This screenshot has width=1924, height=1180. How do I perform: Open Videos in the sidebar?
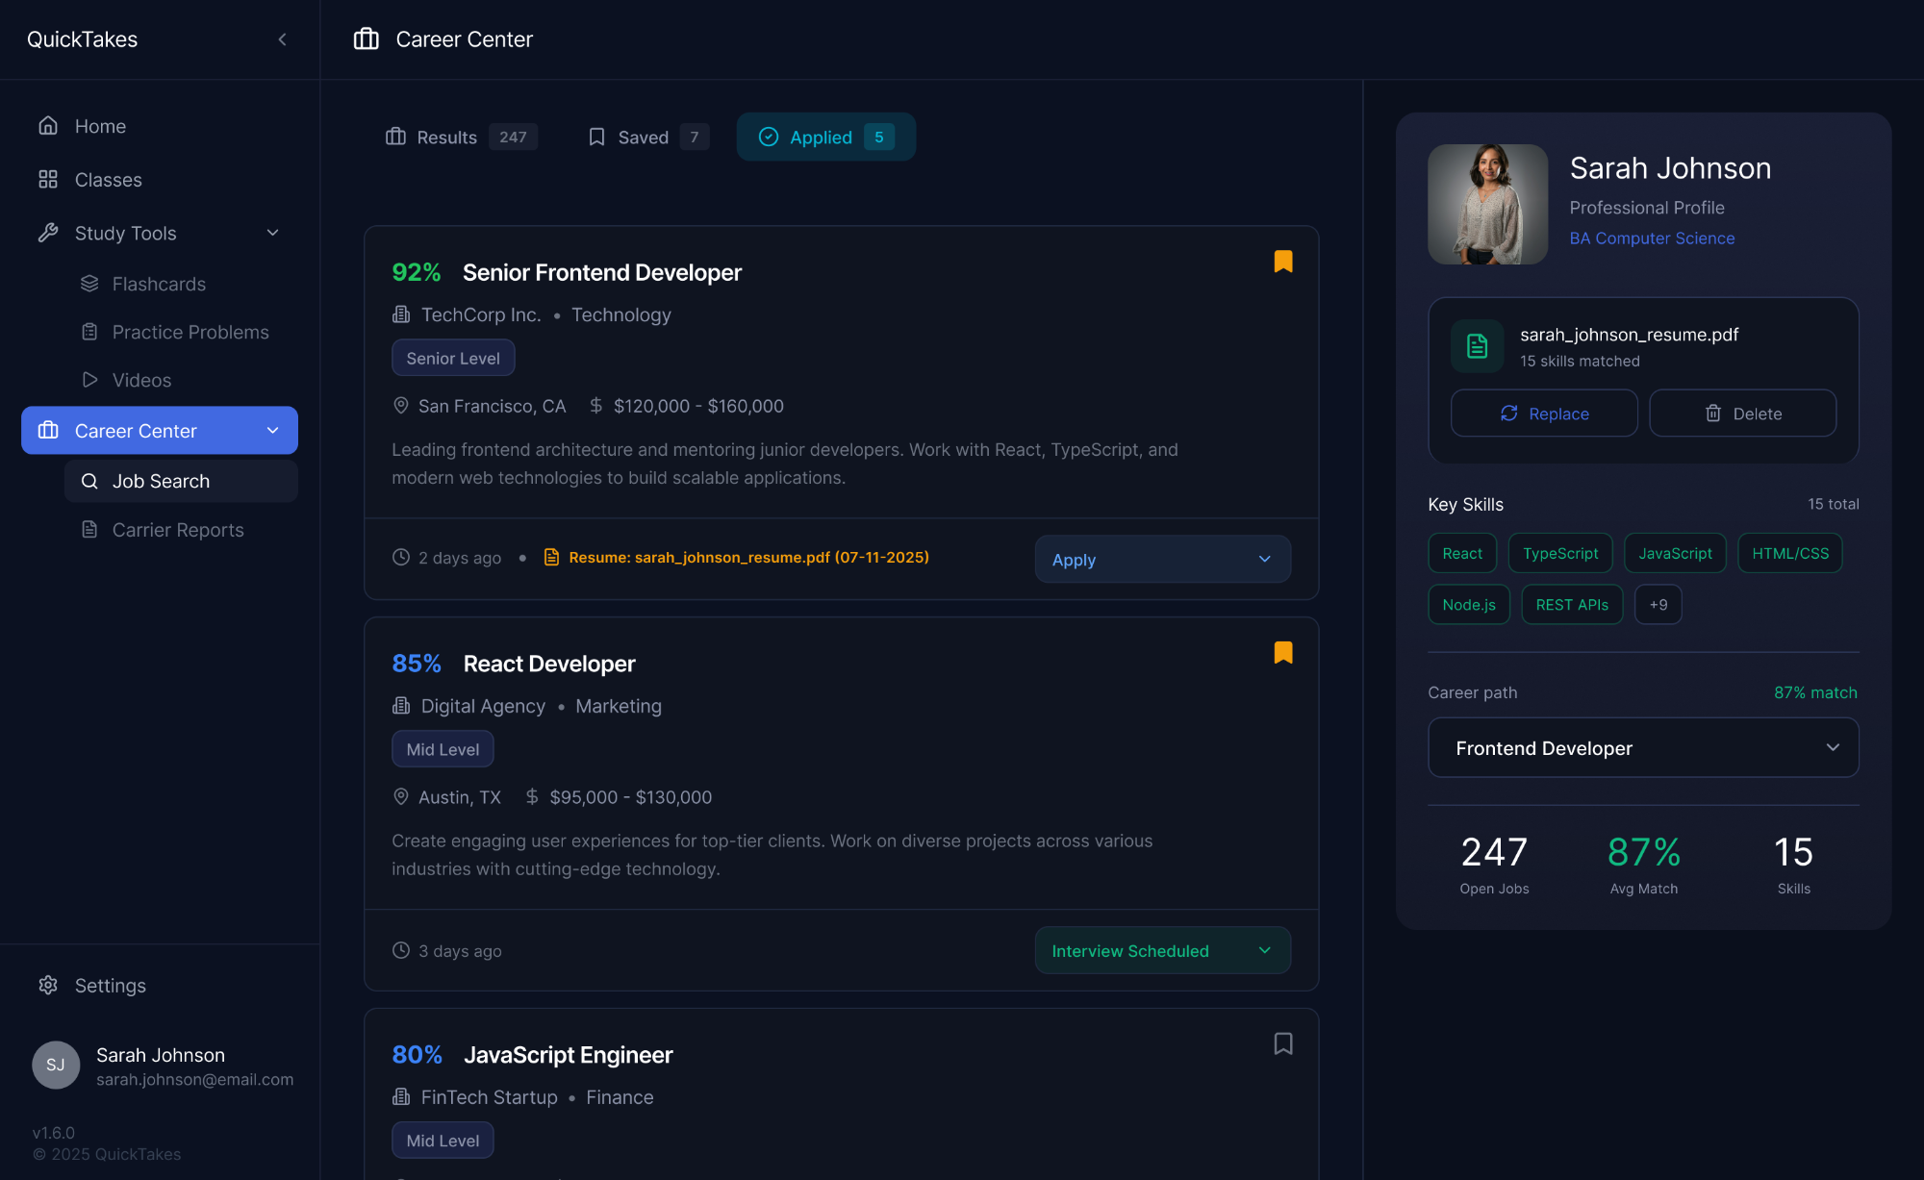tap(181, 380)
